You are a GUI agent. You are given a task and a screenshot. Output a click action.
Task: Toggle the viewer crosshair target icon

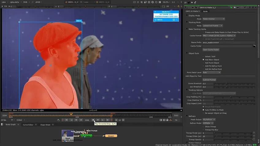coord(156,2)
